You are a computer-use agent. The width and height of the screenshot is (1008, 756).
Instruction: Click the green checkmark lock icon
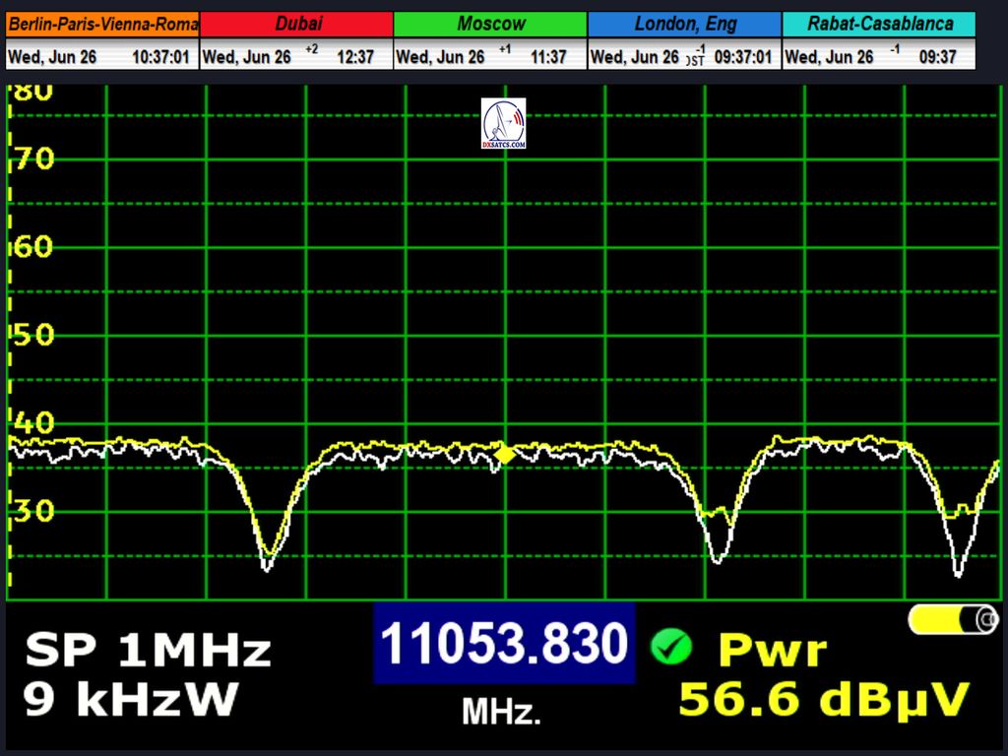pyautogui.click(x=671, y=647)
